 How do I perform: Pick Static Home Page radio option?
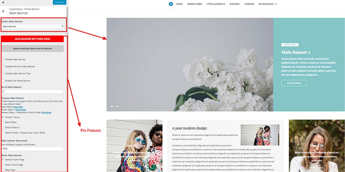3,165
